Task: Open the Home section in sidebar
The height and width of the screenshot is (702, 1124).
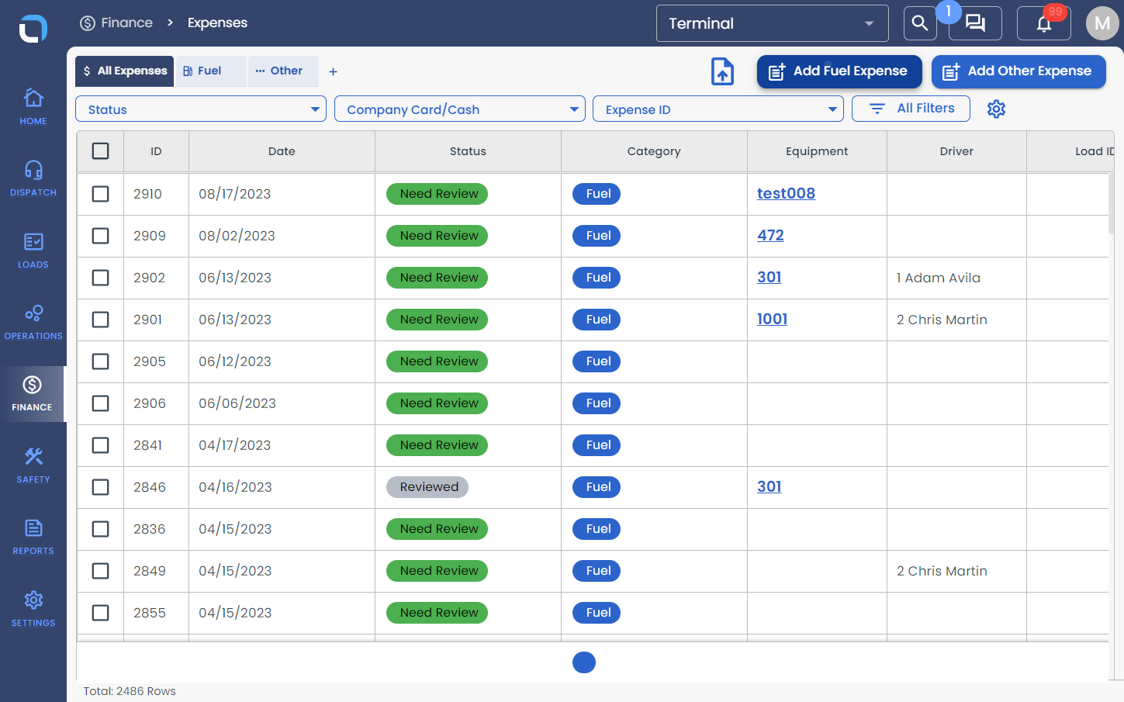Action: pos(33,106)
